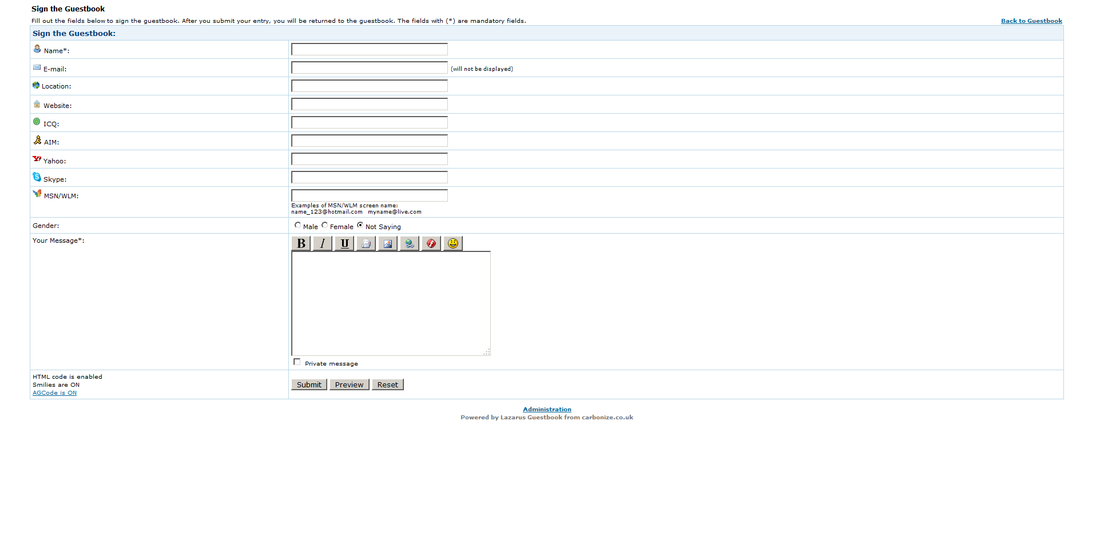This screenshot has width=1096, height=545.
Task: Focus the Website input field
Action: [370, 105]
